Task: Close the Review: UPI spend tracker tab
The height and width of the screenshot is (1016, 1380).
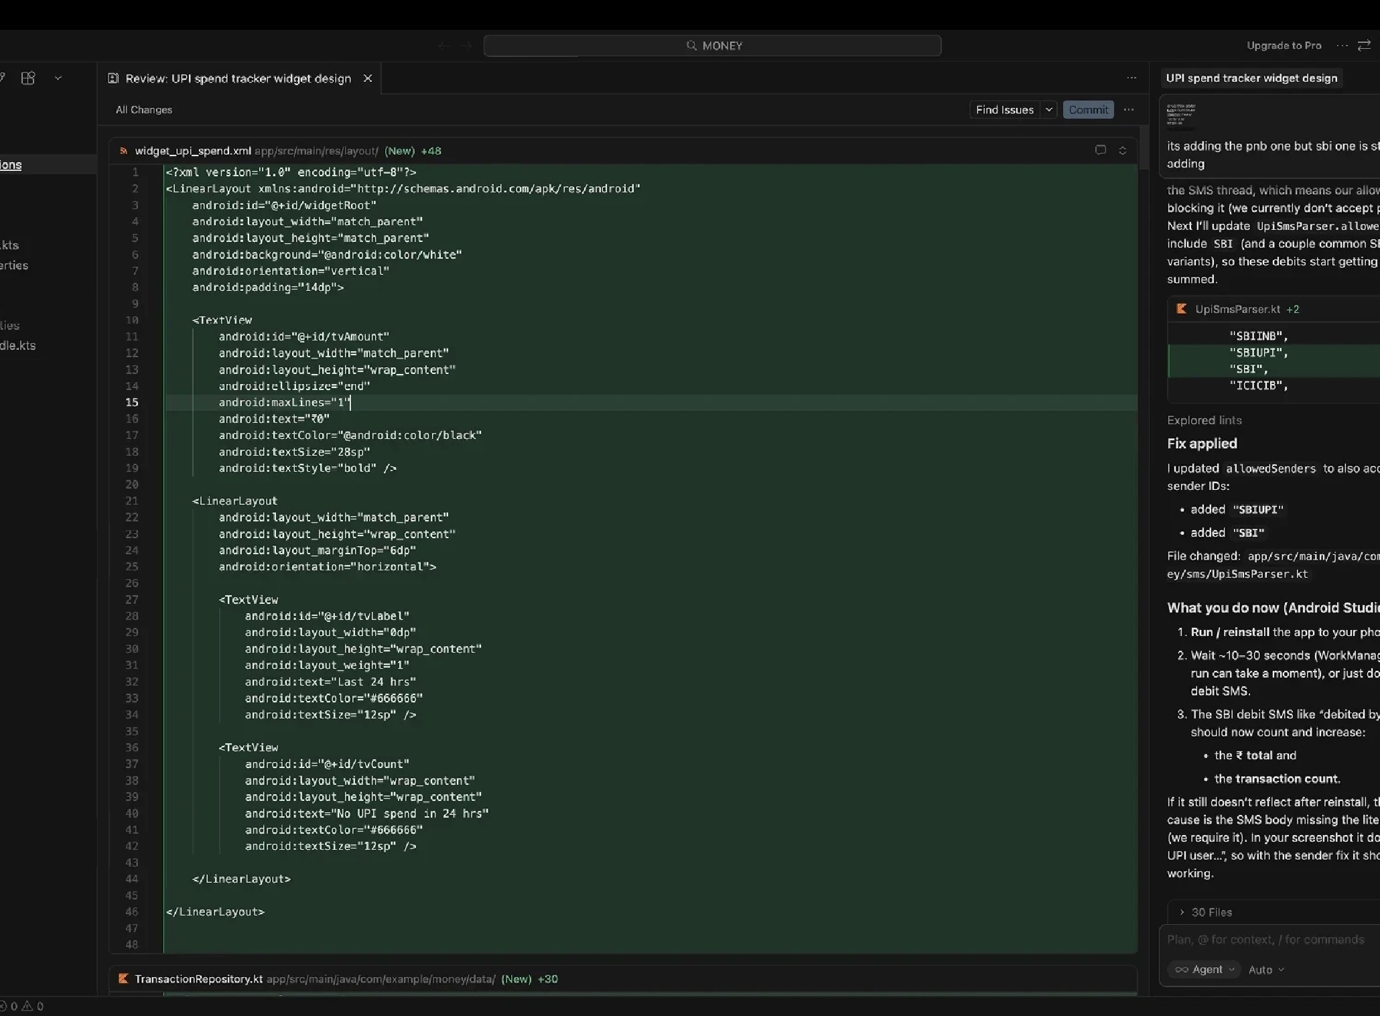Action: pyautogui.click(x=368, y=78)
